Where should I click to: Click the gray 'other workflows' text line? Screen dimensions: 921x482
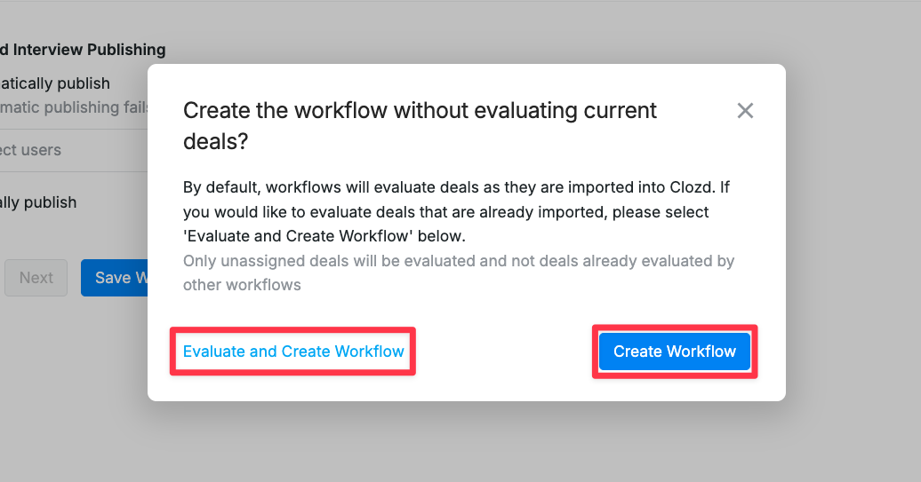tap(242, 285)
